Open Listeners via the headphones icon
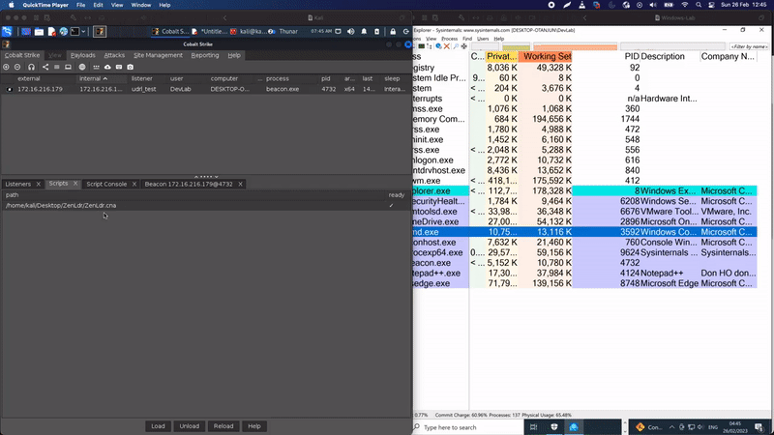The width and height of the screenshot is (774, 435). (32, 67)
